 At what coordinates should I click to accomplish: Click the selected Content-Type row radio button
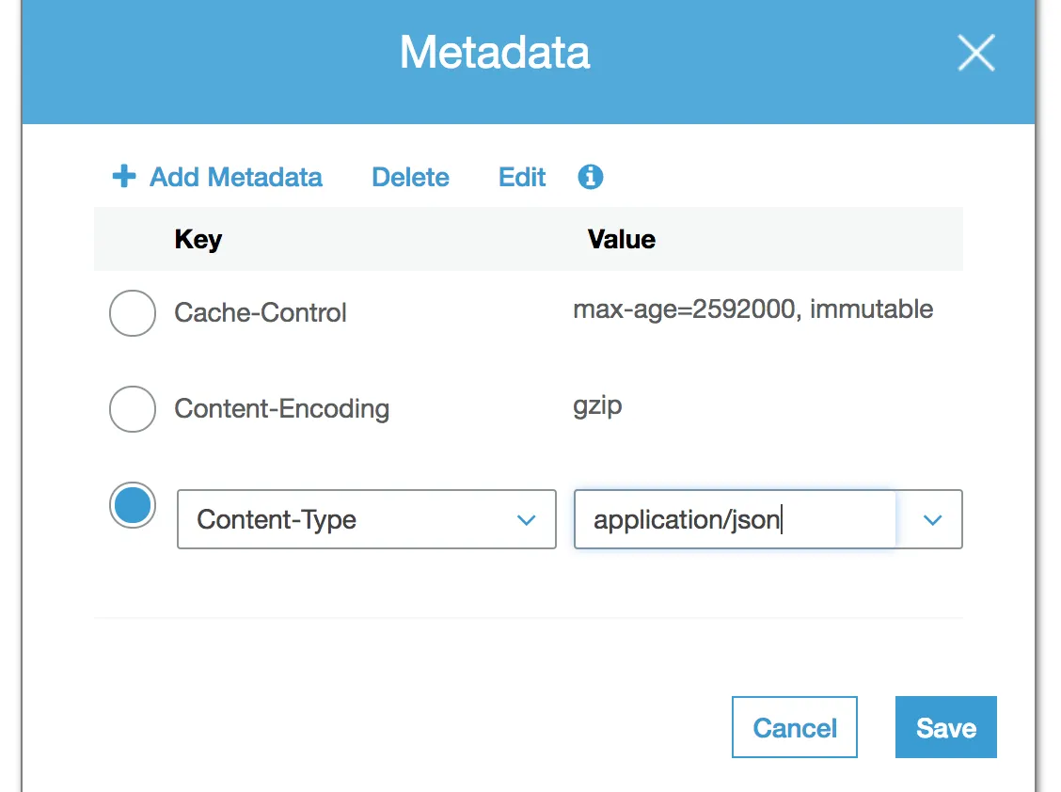tap(133, 505)
